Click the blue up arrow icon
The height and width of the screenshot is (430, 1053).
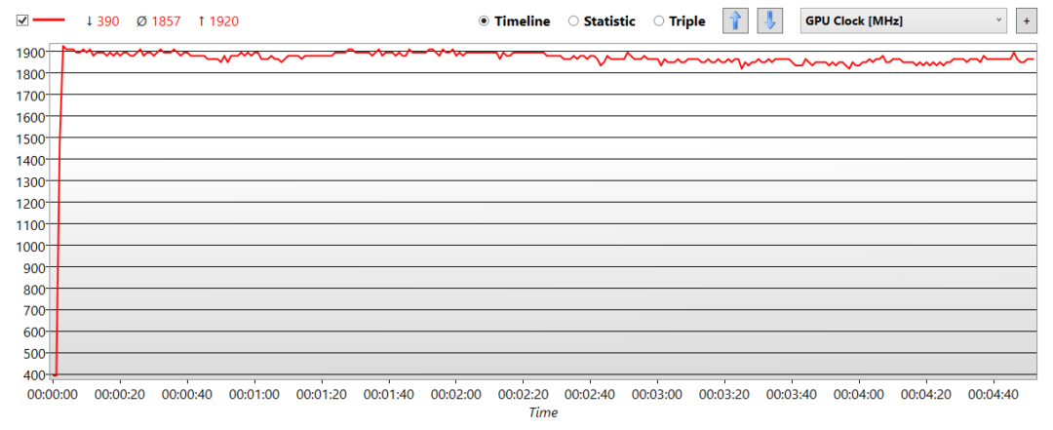click(x=735, y=20)
